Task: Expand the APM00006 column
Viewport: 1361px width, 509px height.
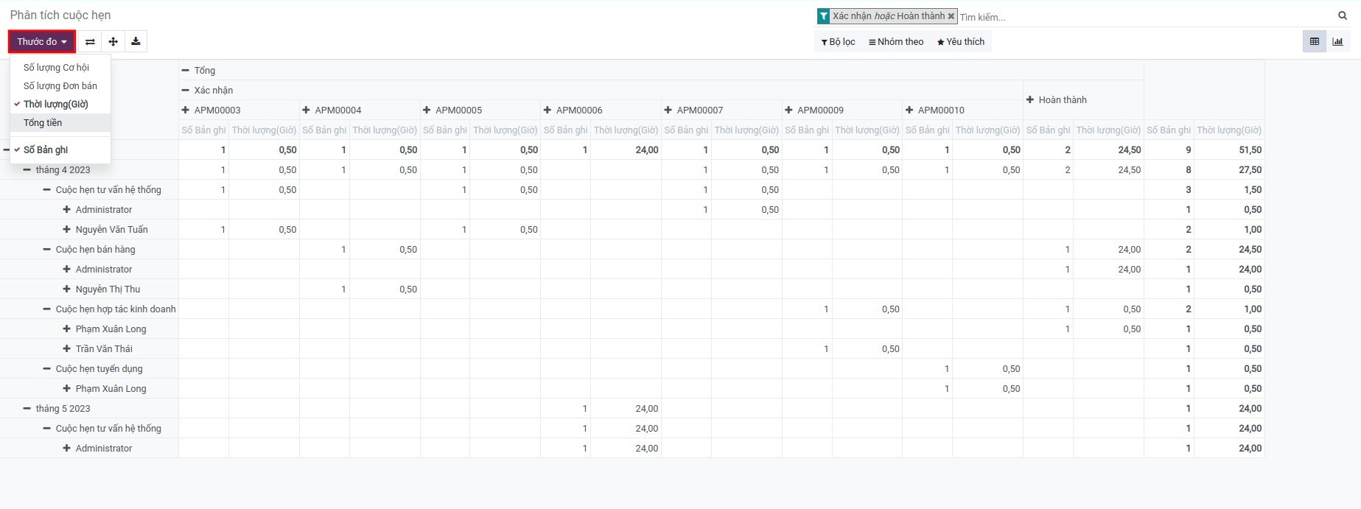Action: click(x=573, y=110)
